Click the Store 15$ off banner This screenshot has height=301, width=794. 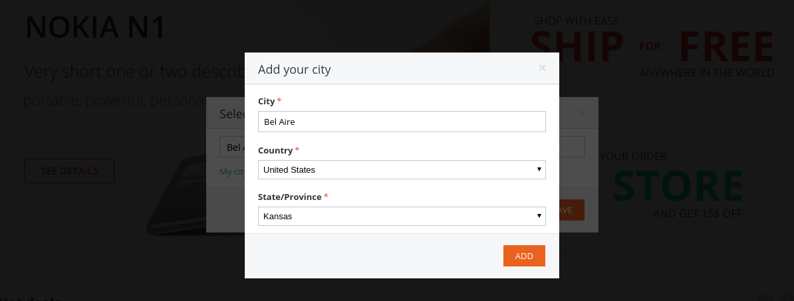677,186
